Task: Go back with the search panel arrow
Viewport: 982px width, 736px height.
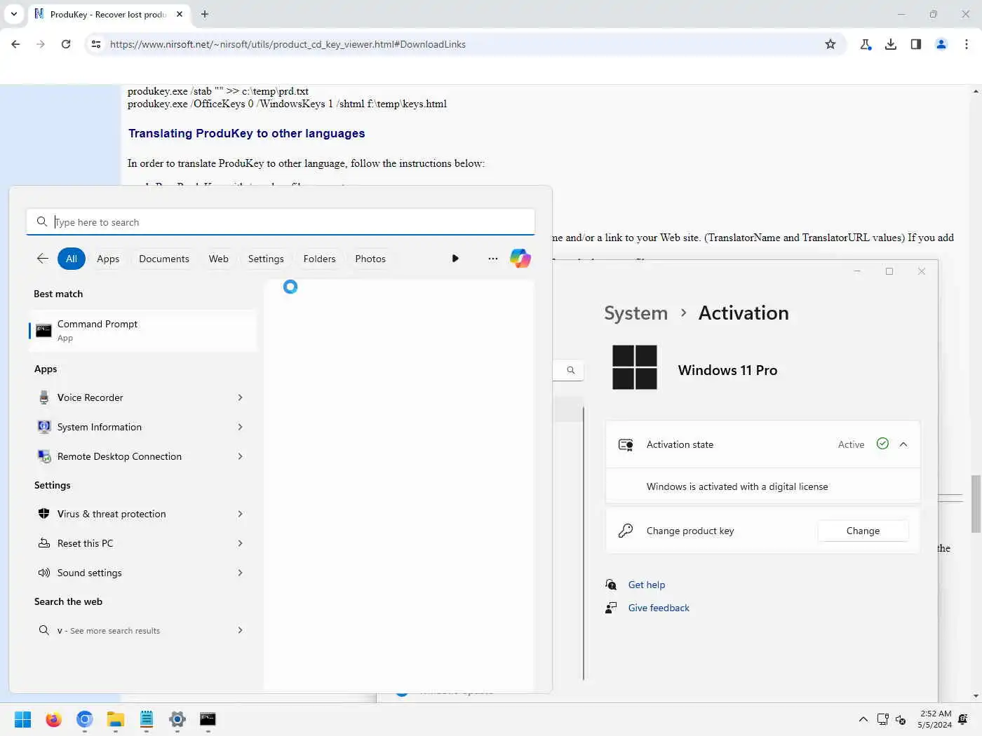Action: (x=43, y=259)
